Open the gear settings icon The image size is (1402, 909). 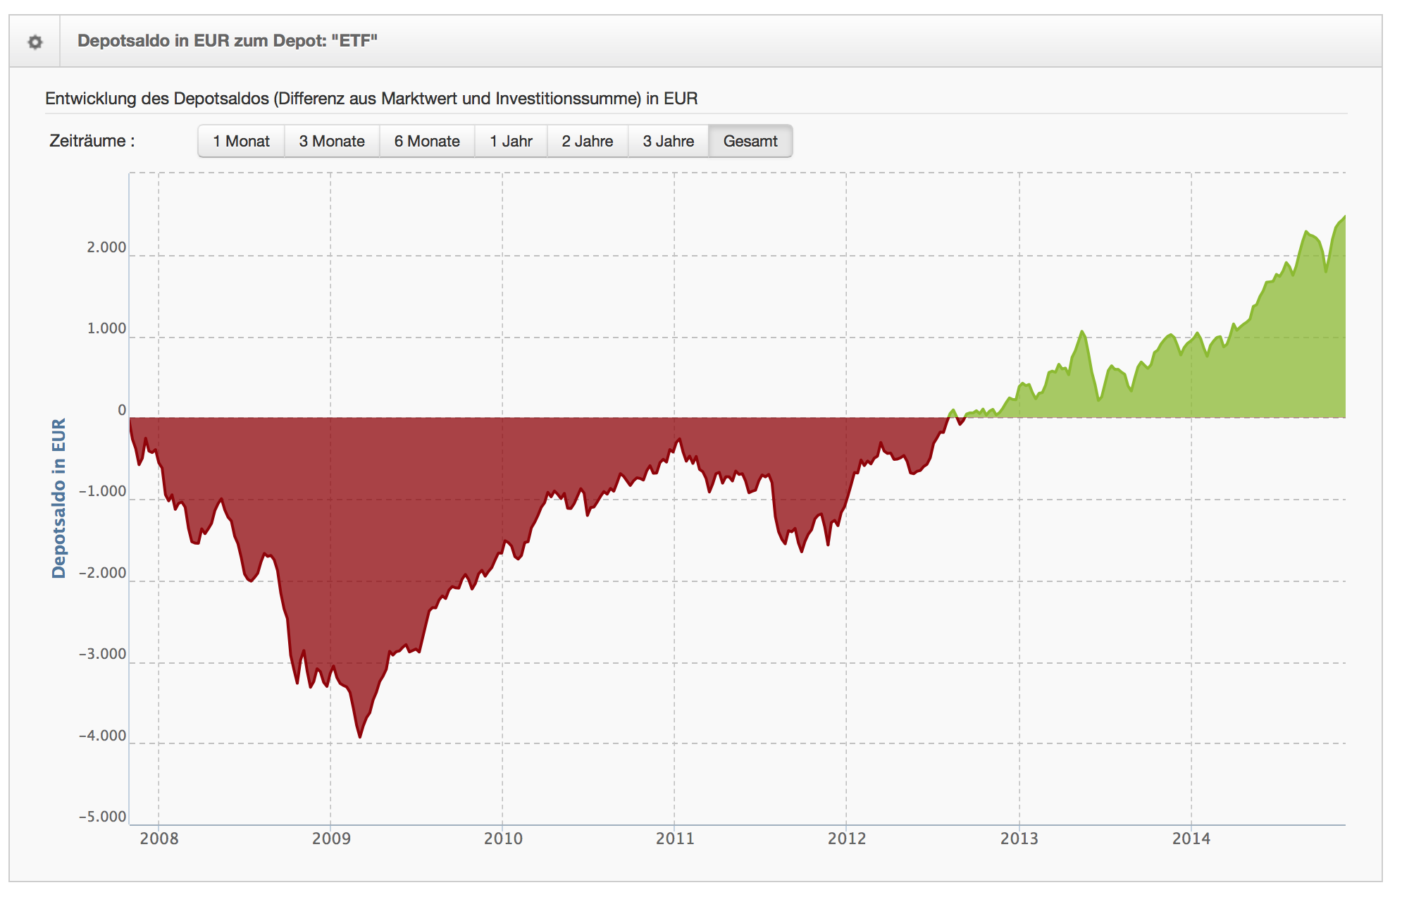click(35, 42)
